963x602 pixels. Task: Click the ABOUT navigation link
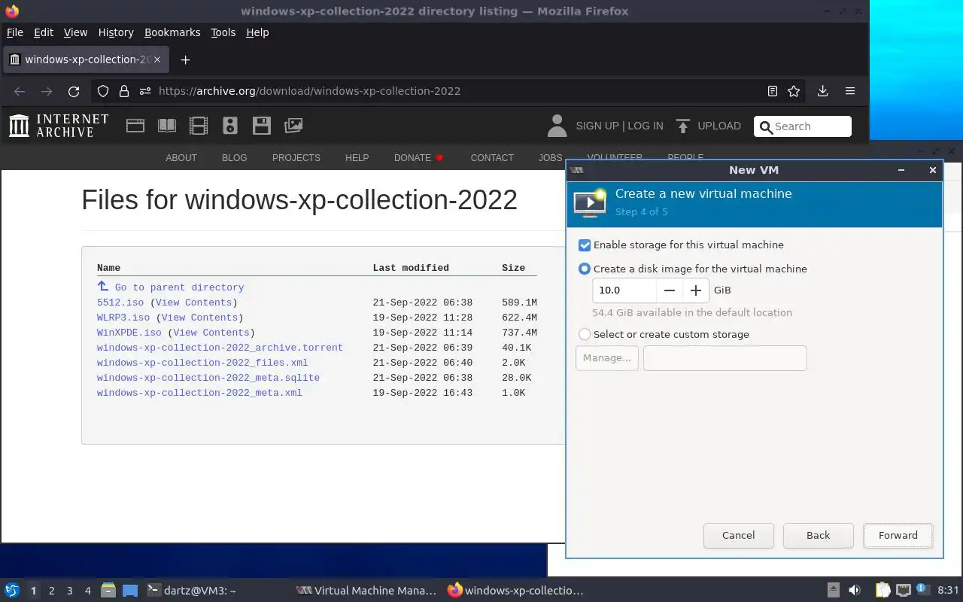(181, 158)
